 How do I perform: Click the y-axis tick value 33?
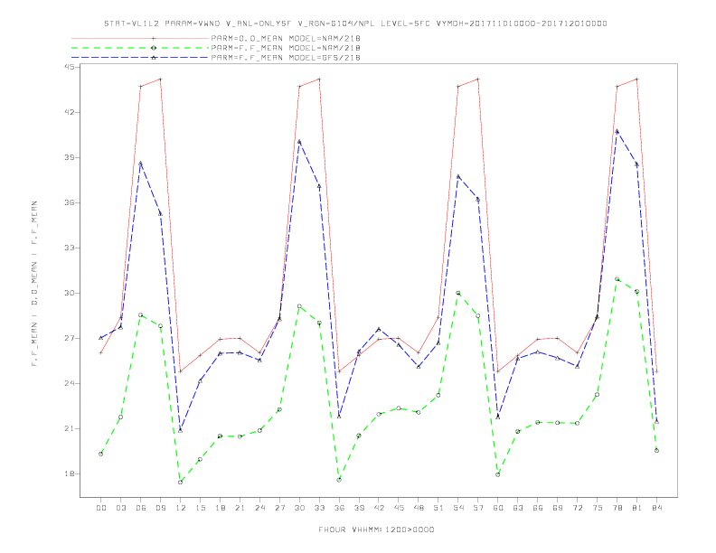[x=71, y=248]
